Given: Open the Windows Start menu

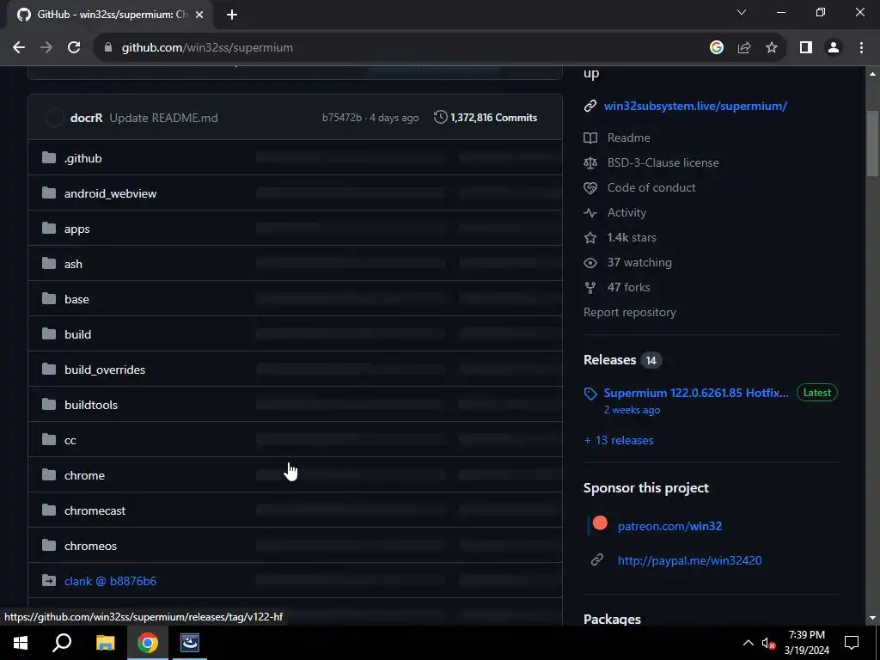Looking at the screenshot, I should (x=21, y=643).
